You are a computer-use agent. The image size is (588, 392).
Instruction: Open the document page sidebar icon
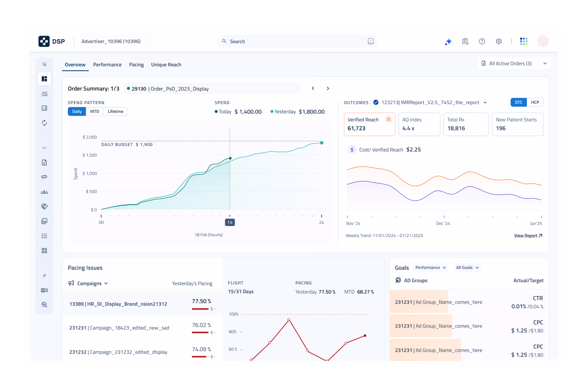click(44, 163)
